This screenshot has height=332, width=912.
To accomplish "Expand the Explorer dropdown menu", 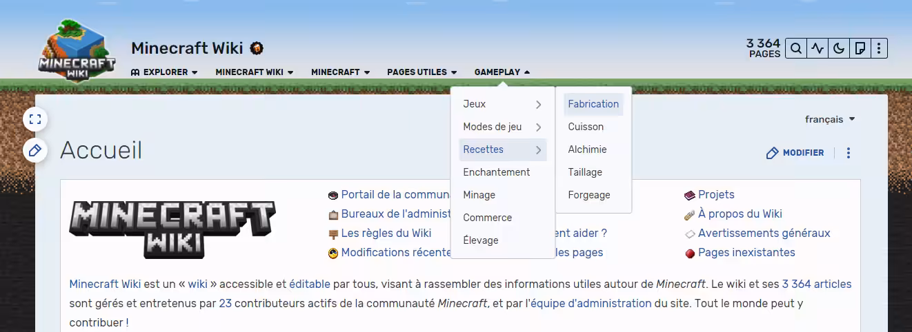I will [164, 72].
